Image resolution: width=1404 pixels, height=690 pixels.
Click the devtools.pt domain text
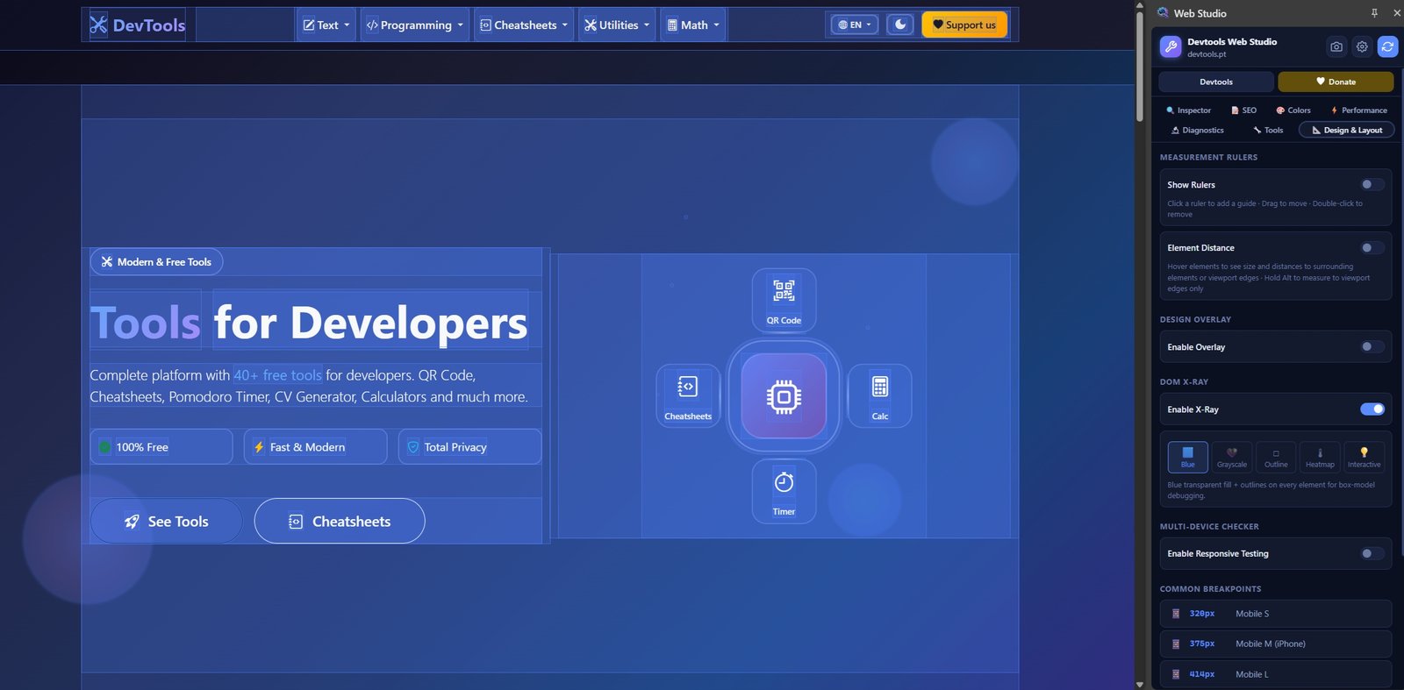click(x=1207, y=54)
